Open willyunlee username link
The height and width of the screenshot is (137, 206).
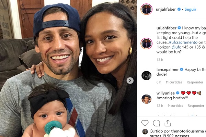tap(165, 93)
